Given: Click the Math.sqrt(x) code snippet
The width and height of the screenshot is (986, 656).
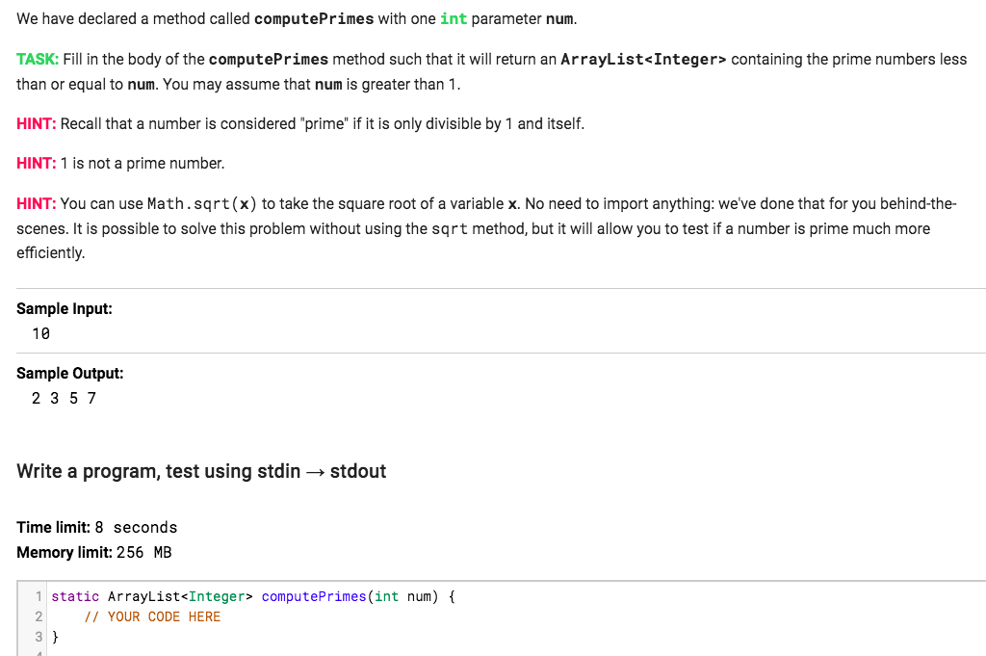Looking at the screenshot, I should (x=202, y=204).
